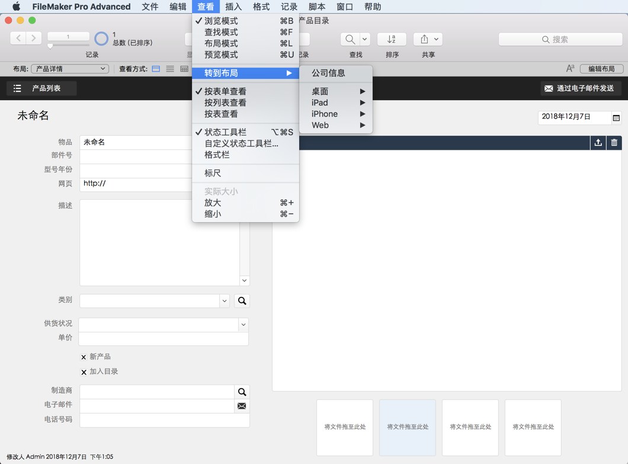Click the manufacturer search magnifier icon

point(242,392)
